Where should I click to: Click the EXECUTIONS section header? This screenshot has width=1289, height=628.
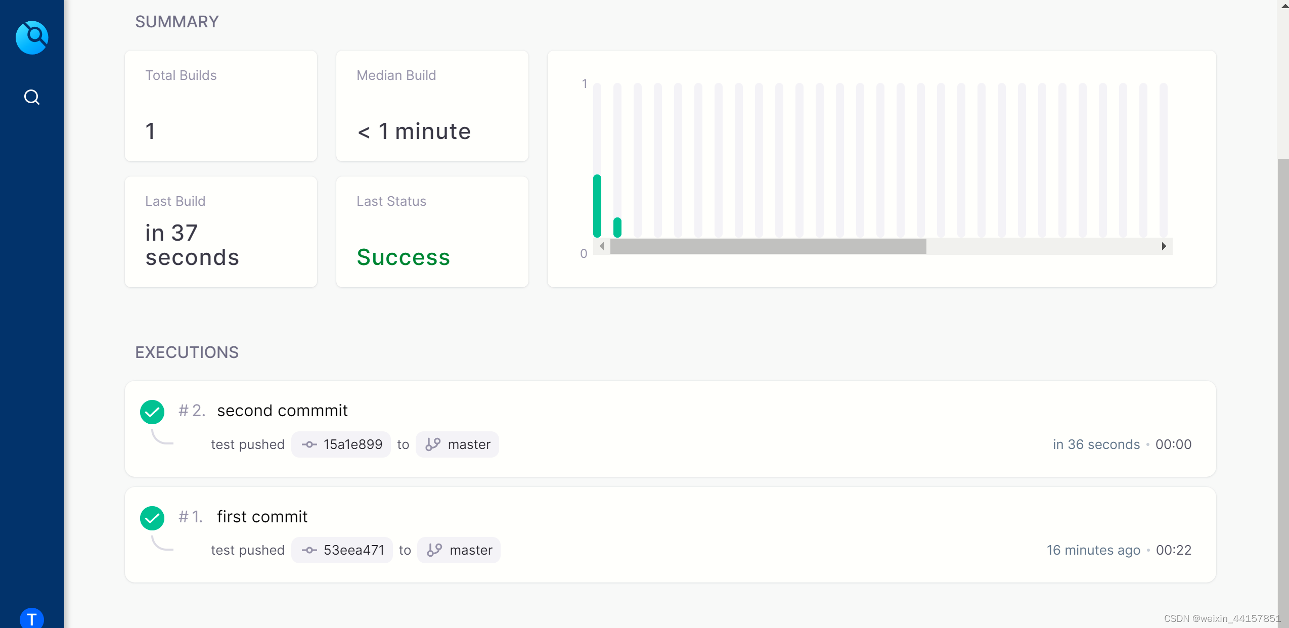pos(187,352)
